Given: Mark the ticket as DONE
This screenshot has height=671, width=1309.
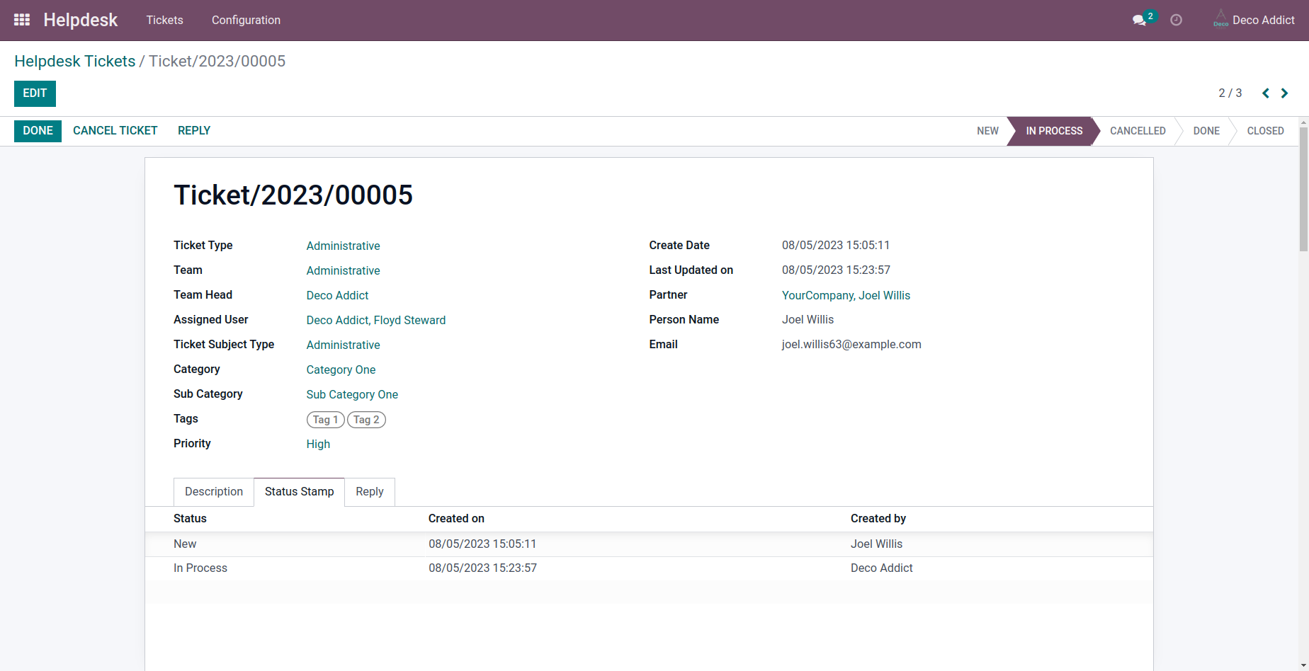Looking at the screenshot, I should (x=38, y=131).
